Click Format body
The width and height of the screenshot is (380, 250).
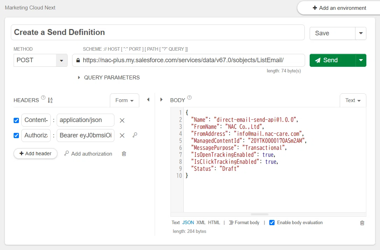(x=244, y=223)
